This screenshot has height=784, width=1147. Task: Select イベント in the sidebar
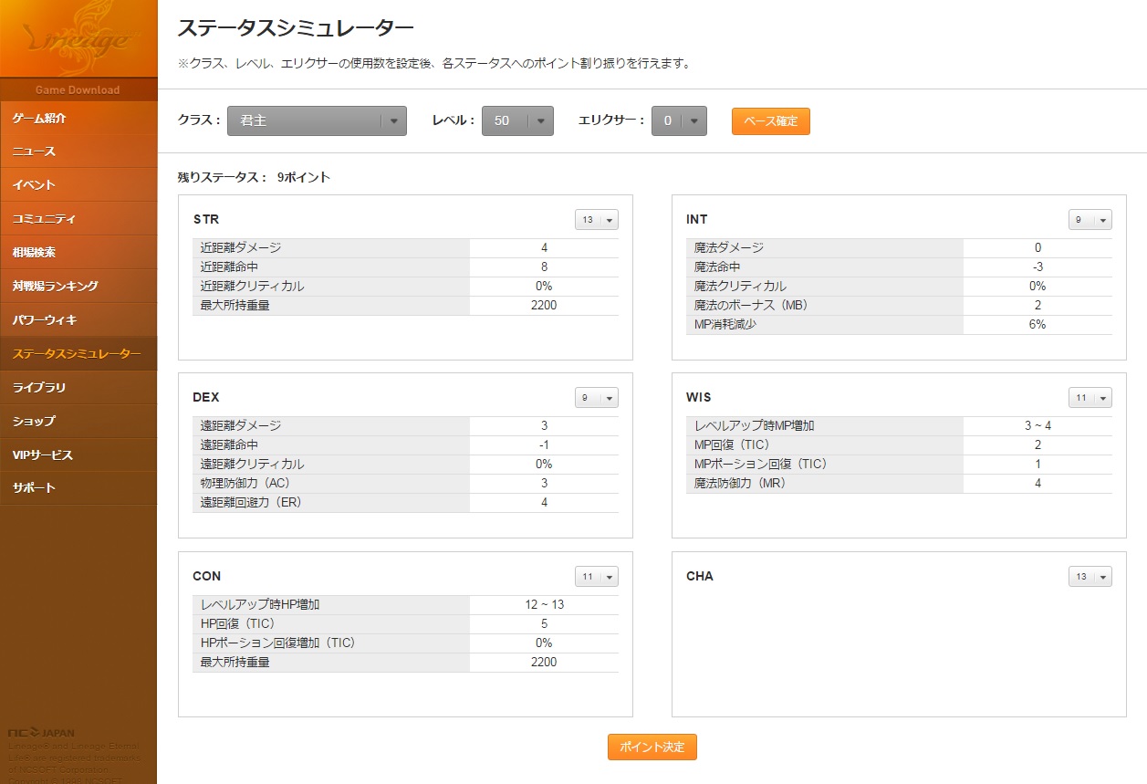pos(78,185)
